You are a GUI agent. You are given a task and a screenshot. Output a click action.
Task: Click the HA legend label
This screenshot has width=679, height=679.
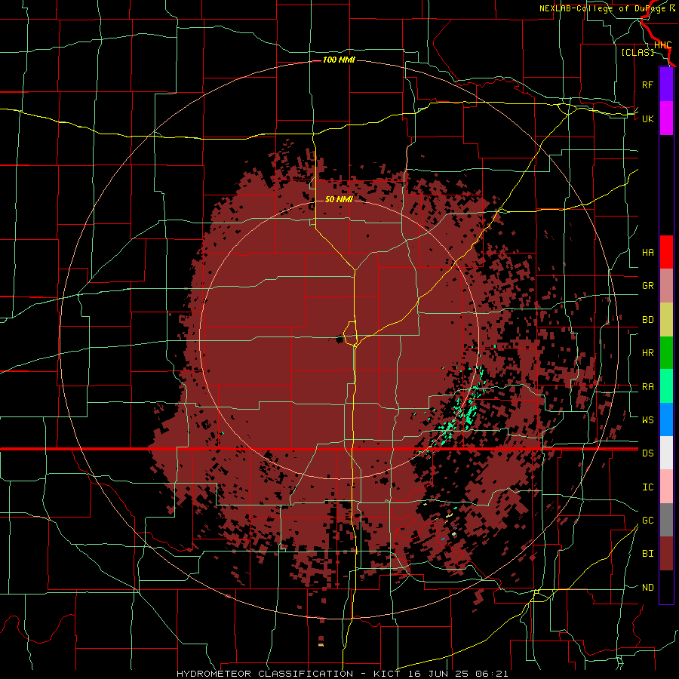(x=648, y=253)
